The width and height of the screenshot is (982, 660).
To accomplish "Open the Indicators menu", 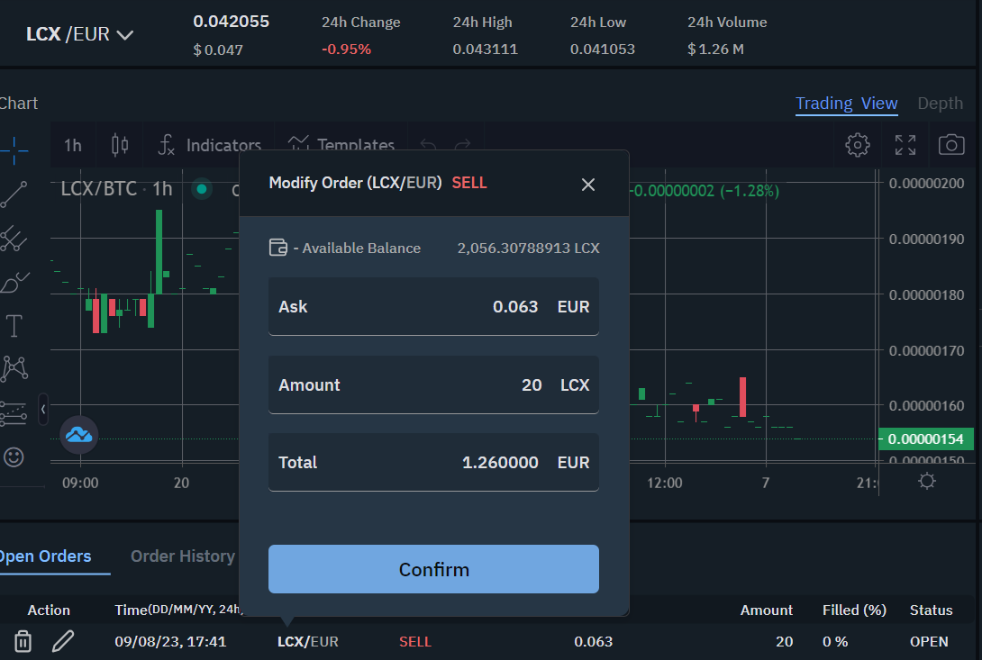I will click(211, 145).
